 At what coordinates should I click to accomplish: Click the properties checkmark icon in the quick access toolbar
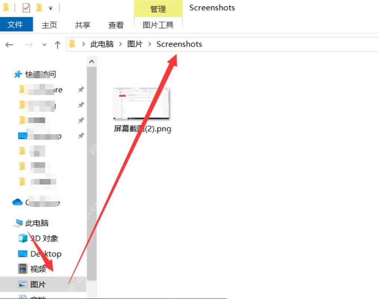click(26, 8)
